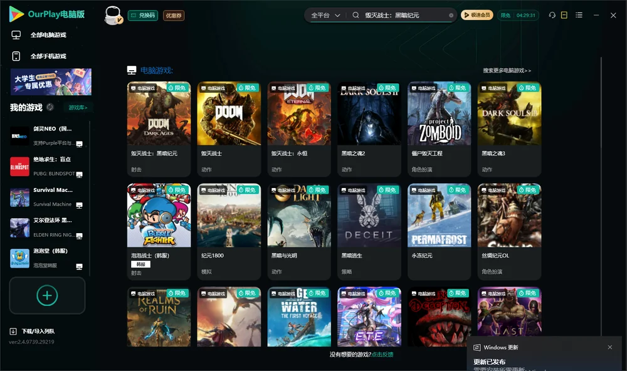Clear the search box text
The width and height of the screenshot is (627, 371).
pos(451,16)
